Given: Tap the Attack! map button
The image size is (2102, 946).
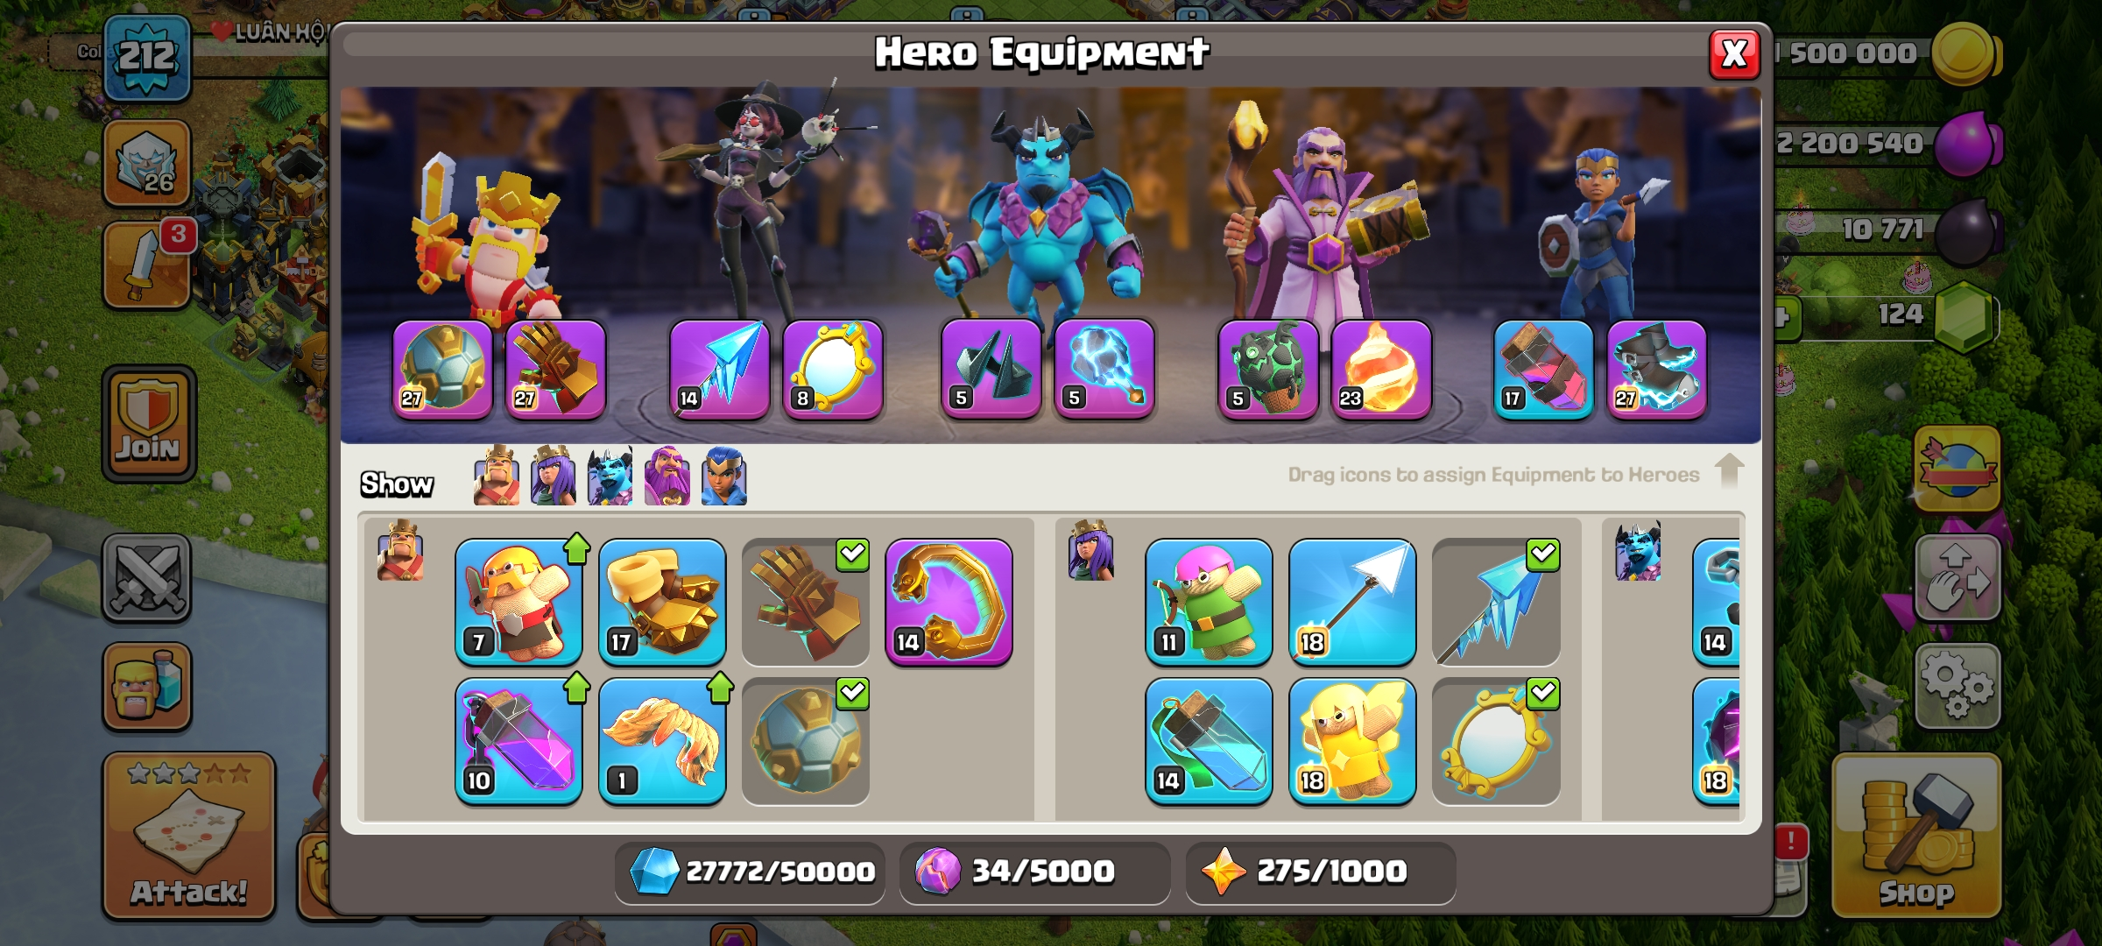Looking at the screenshot, I should pyautogui.click(x=189, y=837).
